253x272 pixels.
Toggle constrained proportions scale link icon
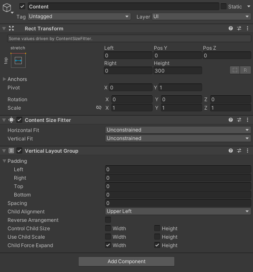tap(99, 108)
